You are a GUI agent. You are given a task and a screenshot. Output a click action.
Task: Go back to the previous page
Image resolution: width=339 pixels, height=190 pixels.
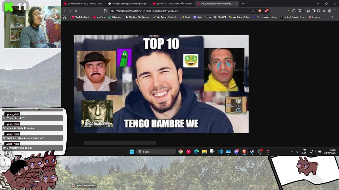click(x=65, y=11)
